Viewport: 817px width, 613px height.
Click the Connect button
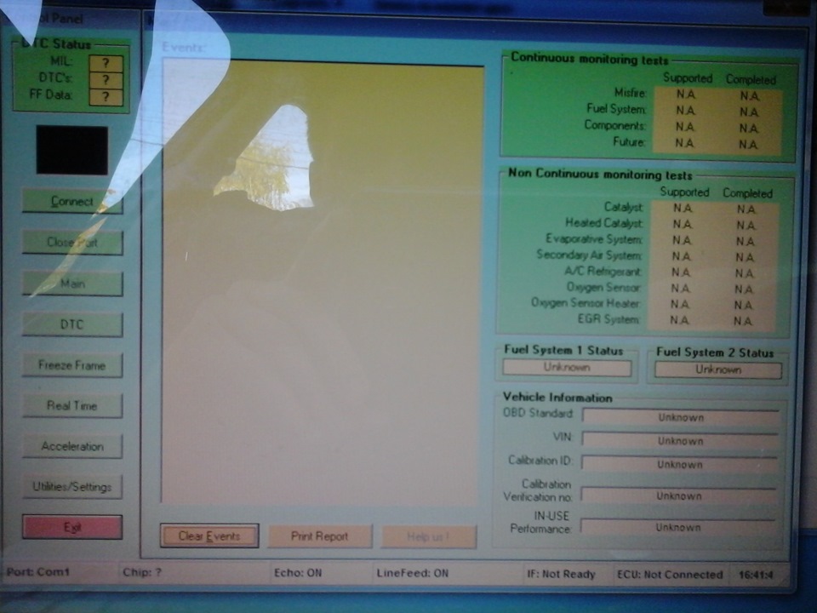point(72,202)
